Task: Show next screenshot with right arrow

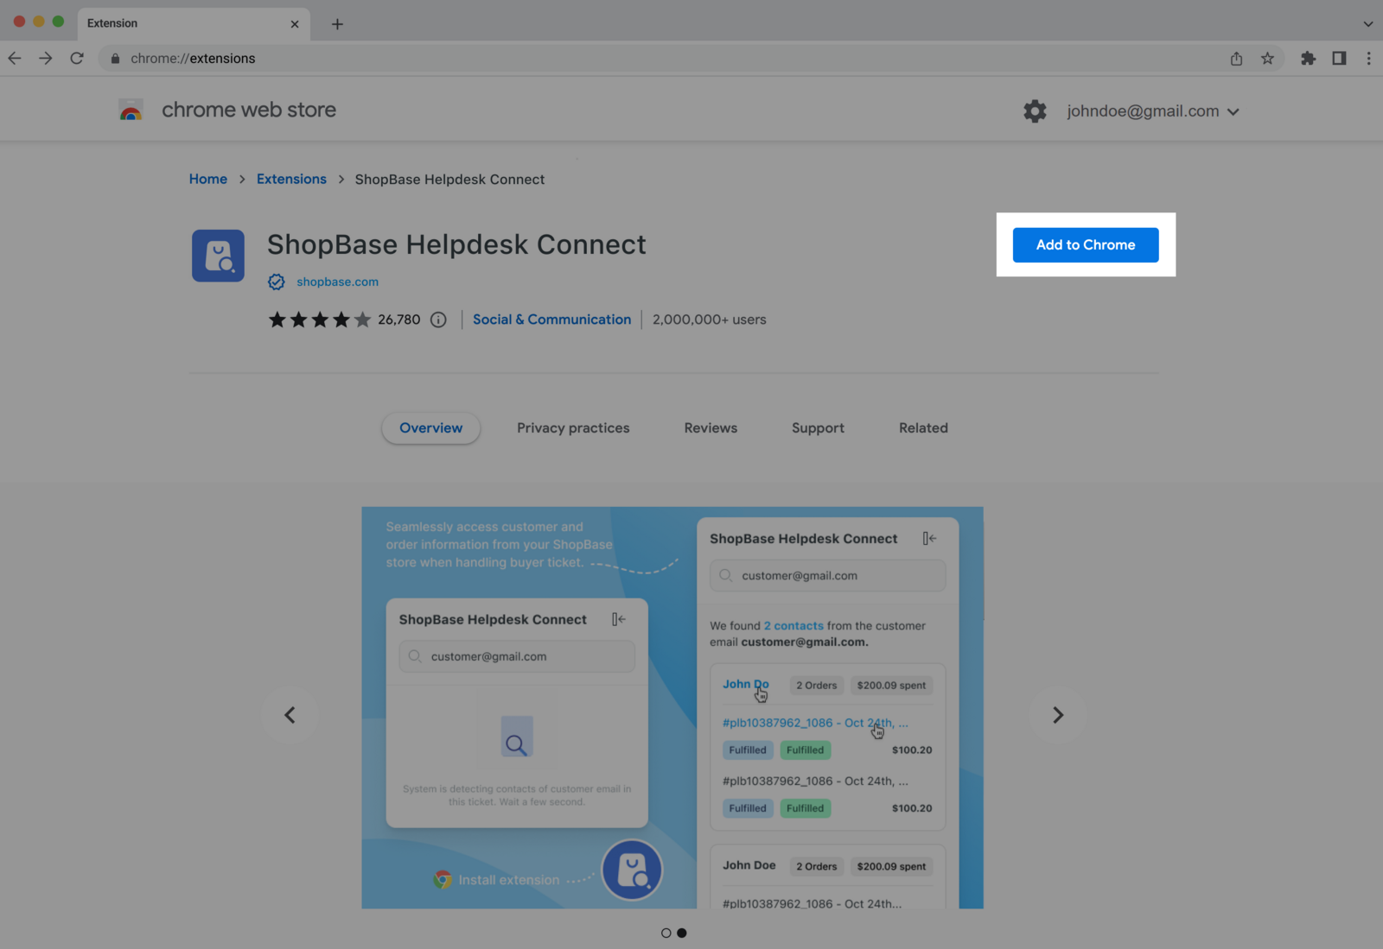Action: 1057,715
